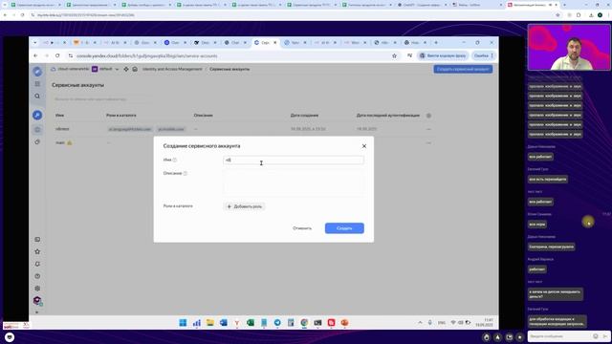Click the service accounts icon below the key icon
The height and width of the screenshot is (344, 612).
pyautogui.click(x=37, y=130)
